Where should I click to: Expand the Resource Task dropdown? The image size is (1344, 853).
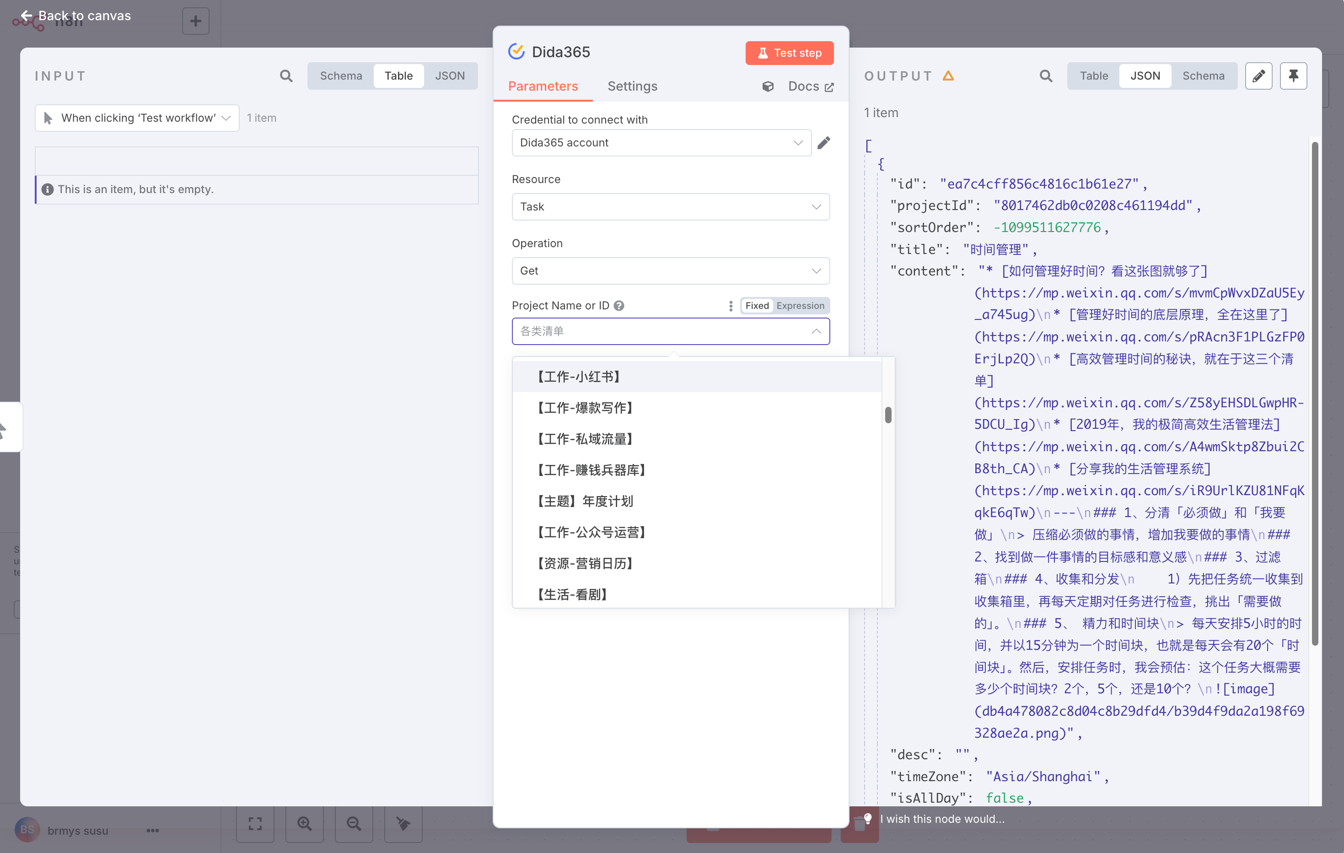click(x=670, y=207)
